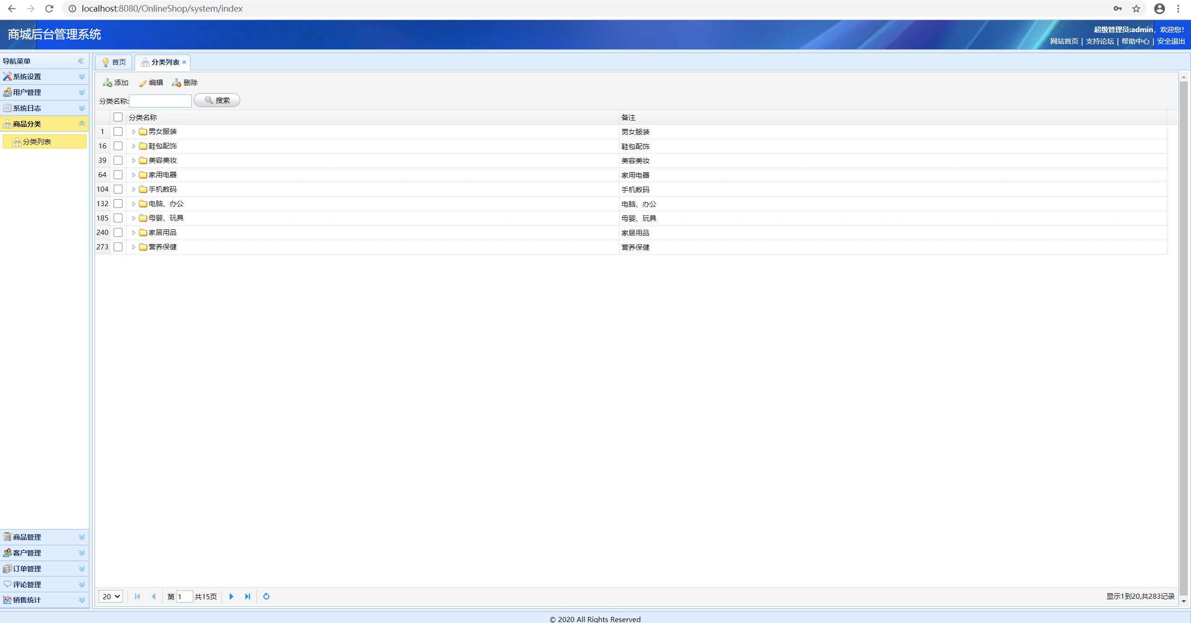This screenshot has height=623, width=1191.
Task: Check the 电脑、办公 row checkbox
Action: 118,204
